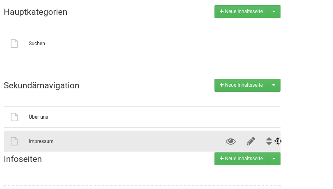This screenshot has width=333, height=189.
Task: Click the sort arrows icon on Impressum
Action: (269, 141)
